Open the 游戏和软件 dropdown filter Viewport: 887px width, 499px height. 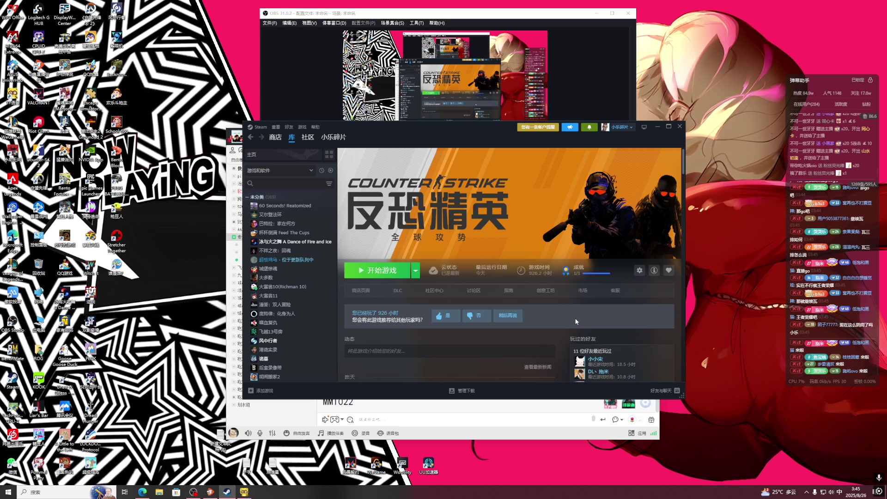pos(280,170)
